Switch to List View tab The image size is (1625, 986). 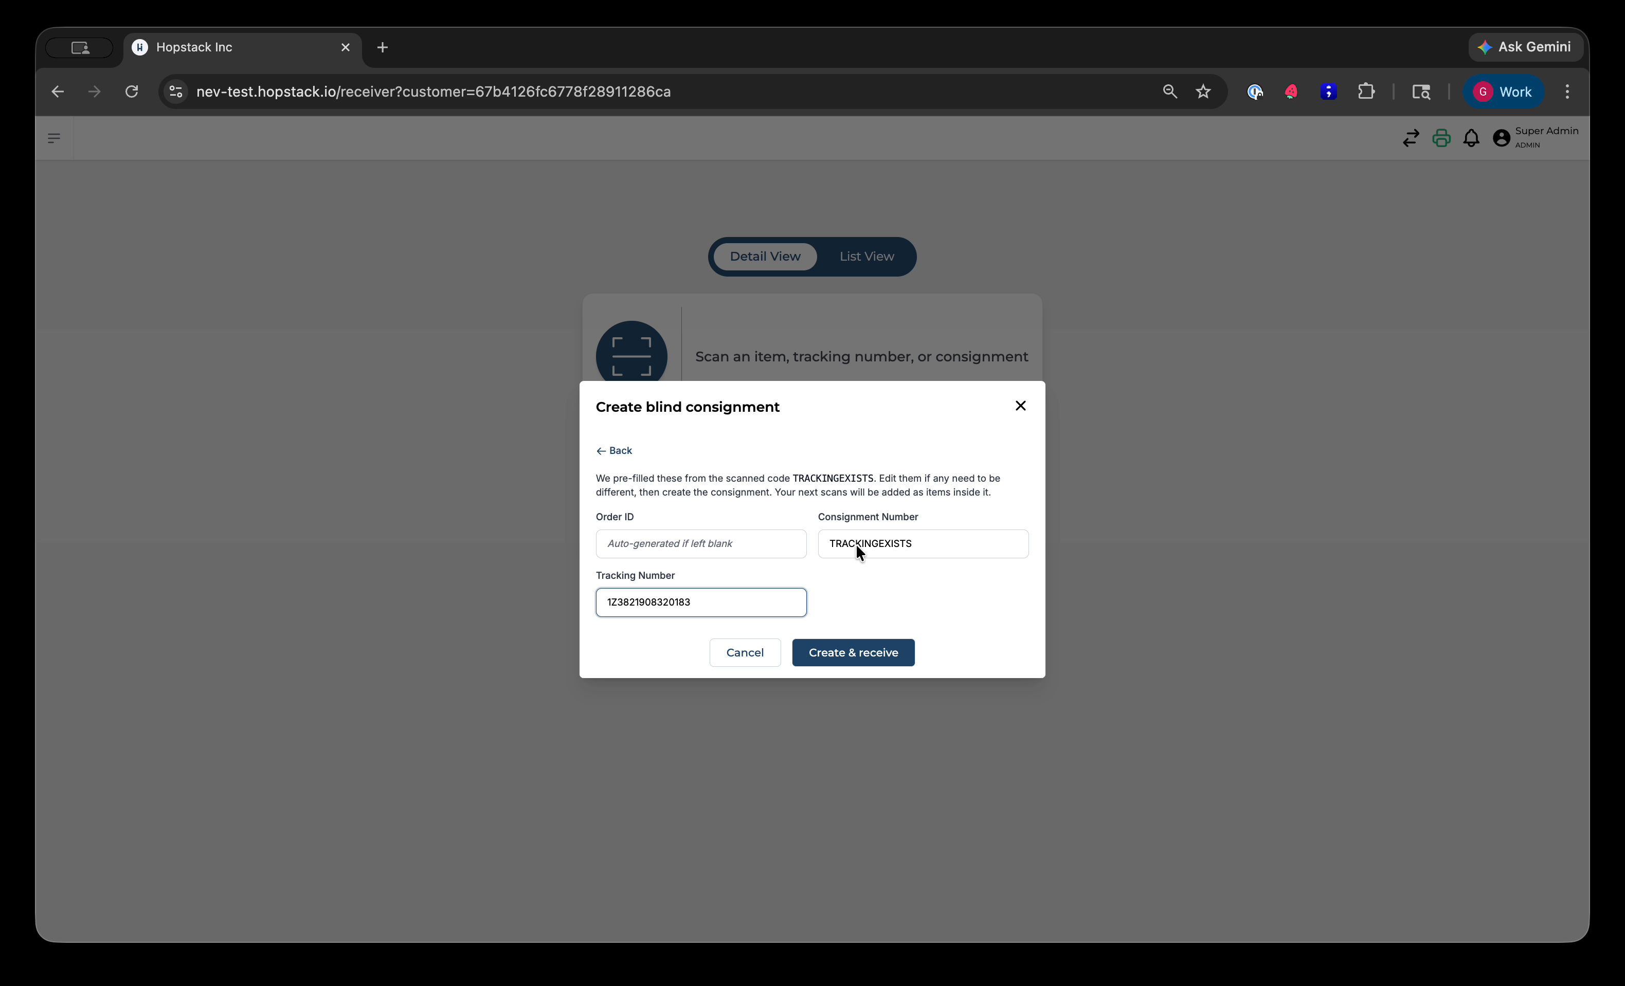tap(866, 257)
